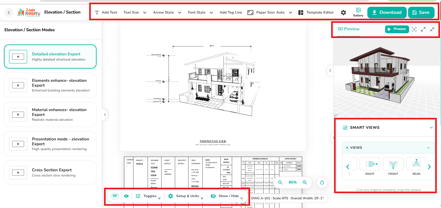Collapse the SMART VIEWS section
The height and width of the screenshot is (208, 441).
(x=431, y=128)
